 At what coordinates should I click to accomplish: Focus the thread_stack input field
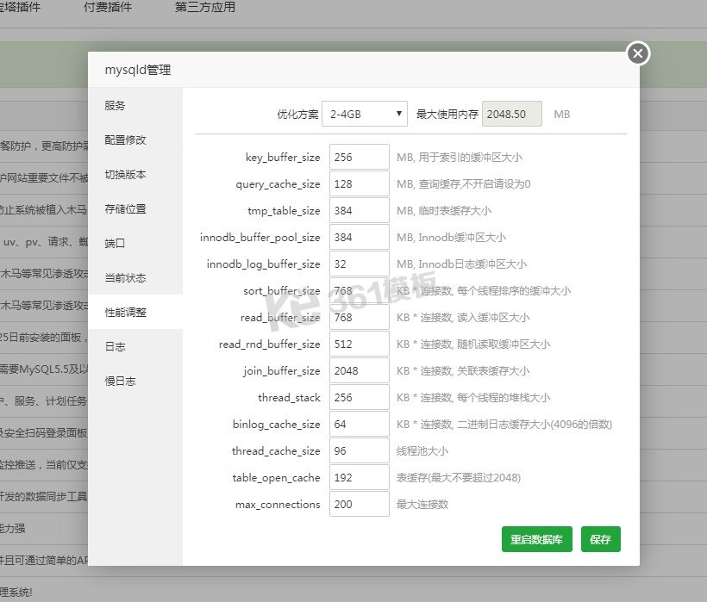coord(360,398)
